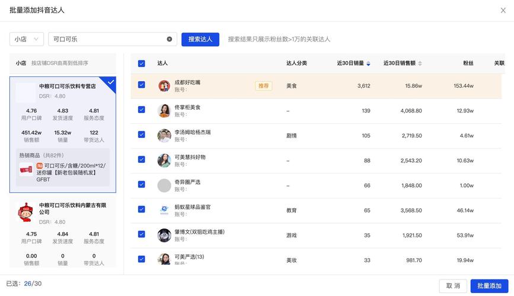Viewport: 514px width, 296px height.
Task: Click the 奇异圈严选 name text
Action: [187, 182]
